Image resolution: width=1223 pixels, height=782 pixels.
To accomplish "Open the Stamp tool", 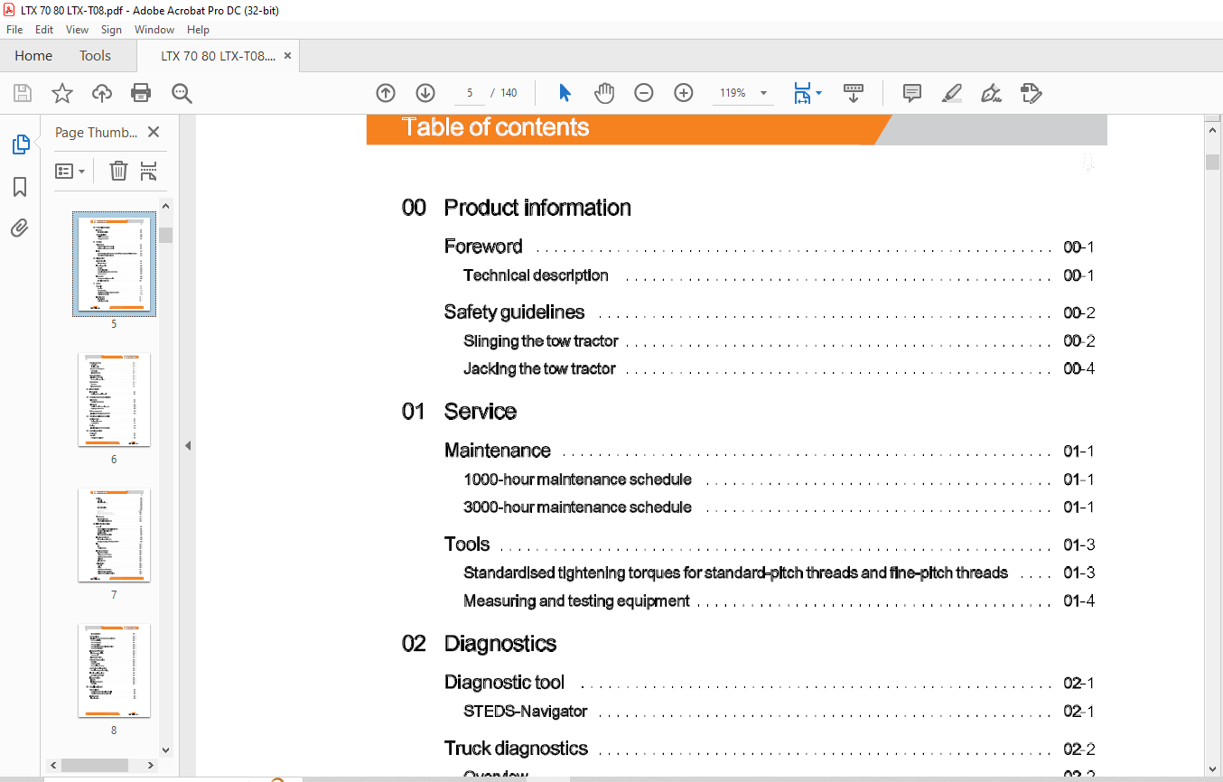I will point(1031,93).
